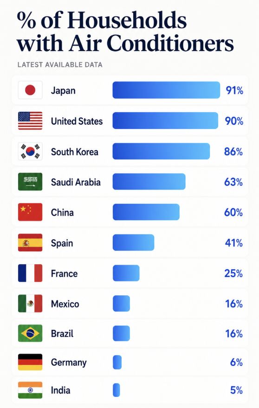Viewport: 259px width, 408px height.
Task: Click the Brazil flag icon
Action: tap(30, 333)
